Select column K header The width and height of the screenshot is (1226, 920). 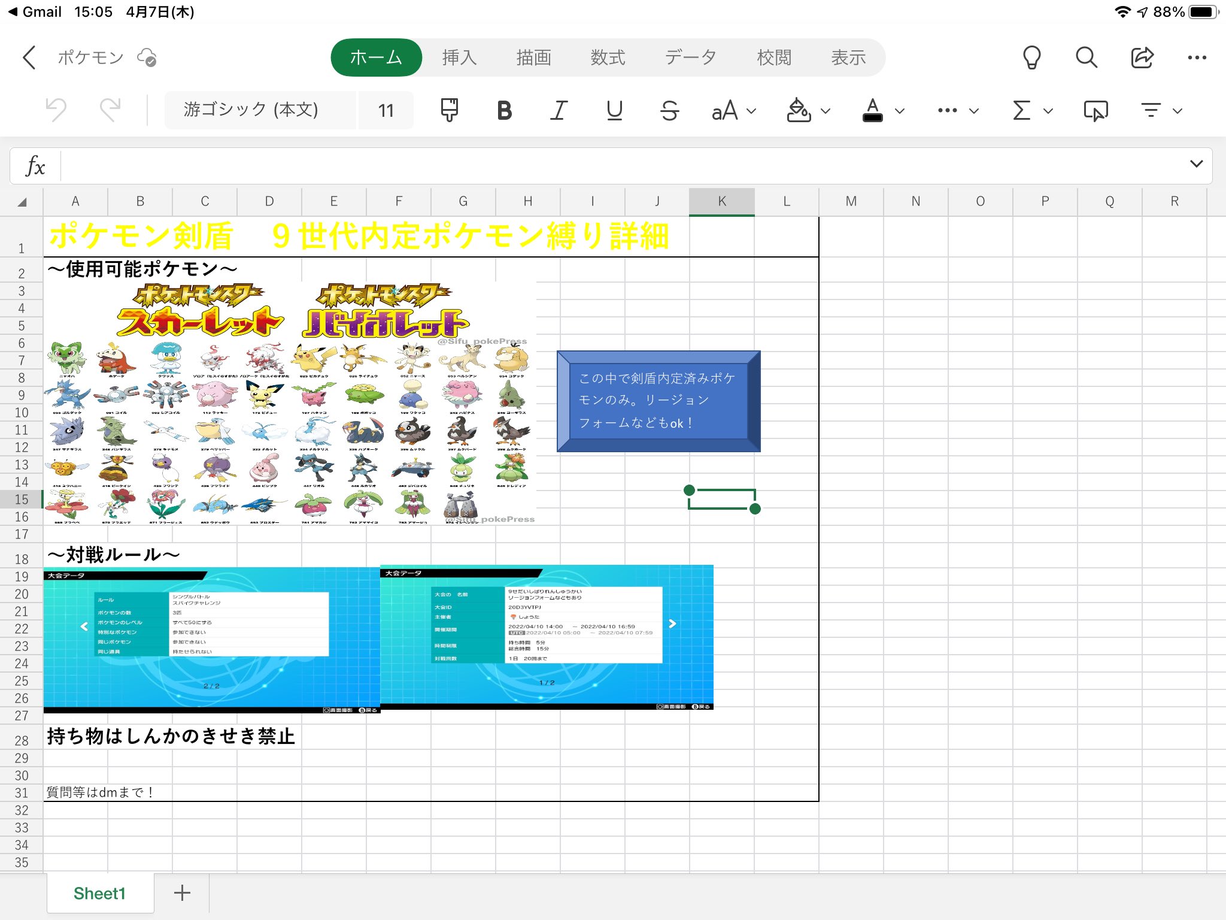(722, 201)
